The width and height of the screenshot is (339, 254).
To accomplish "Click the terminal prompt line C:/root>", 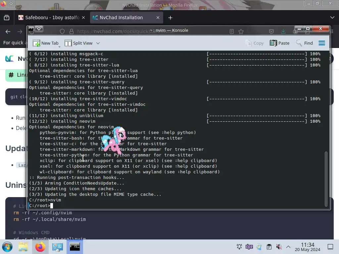I will [40, 206].
